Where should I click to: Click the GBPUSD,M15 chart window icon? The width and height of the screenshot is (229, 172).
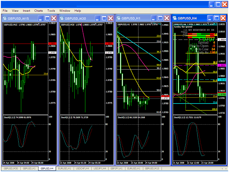tap(5, 18)
